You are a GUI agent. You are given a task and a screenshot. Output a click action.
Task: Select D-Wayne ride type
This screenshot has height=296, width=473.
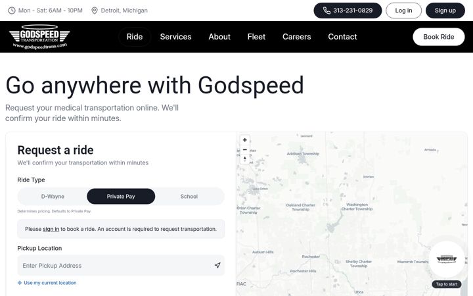(x=53, y=196)
